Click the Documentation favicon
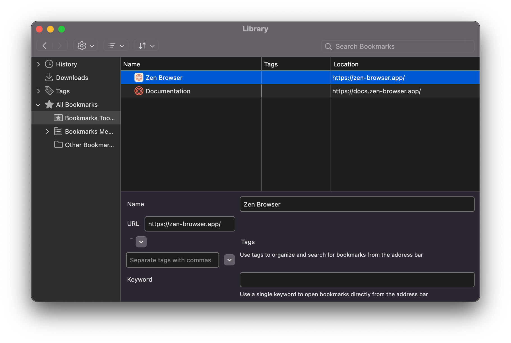The width and height of the screenshot is (511, 343). pyautogui.click(x=139, y=91)
